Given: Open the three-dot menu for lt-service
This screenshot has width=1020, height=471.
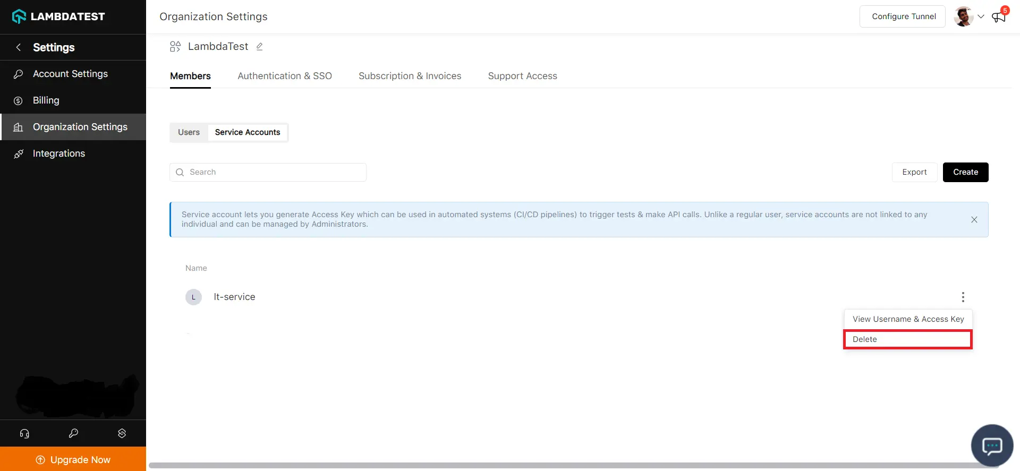Looking at the screenshot, I should pos(963,297).
